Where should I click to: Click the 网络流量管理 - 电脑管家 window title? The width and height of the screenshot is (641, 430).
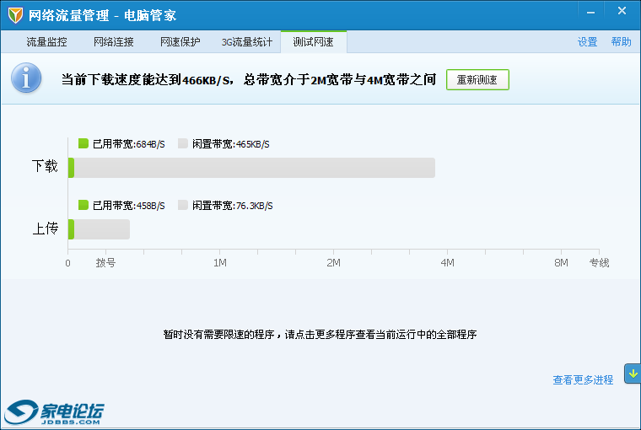coord(102,15)
